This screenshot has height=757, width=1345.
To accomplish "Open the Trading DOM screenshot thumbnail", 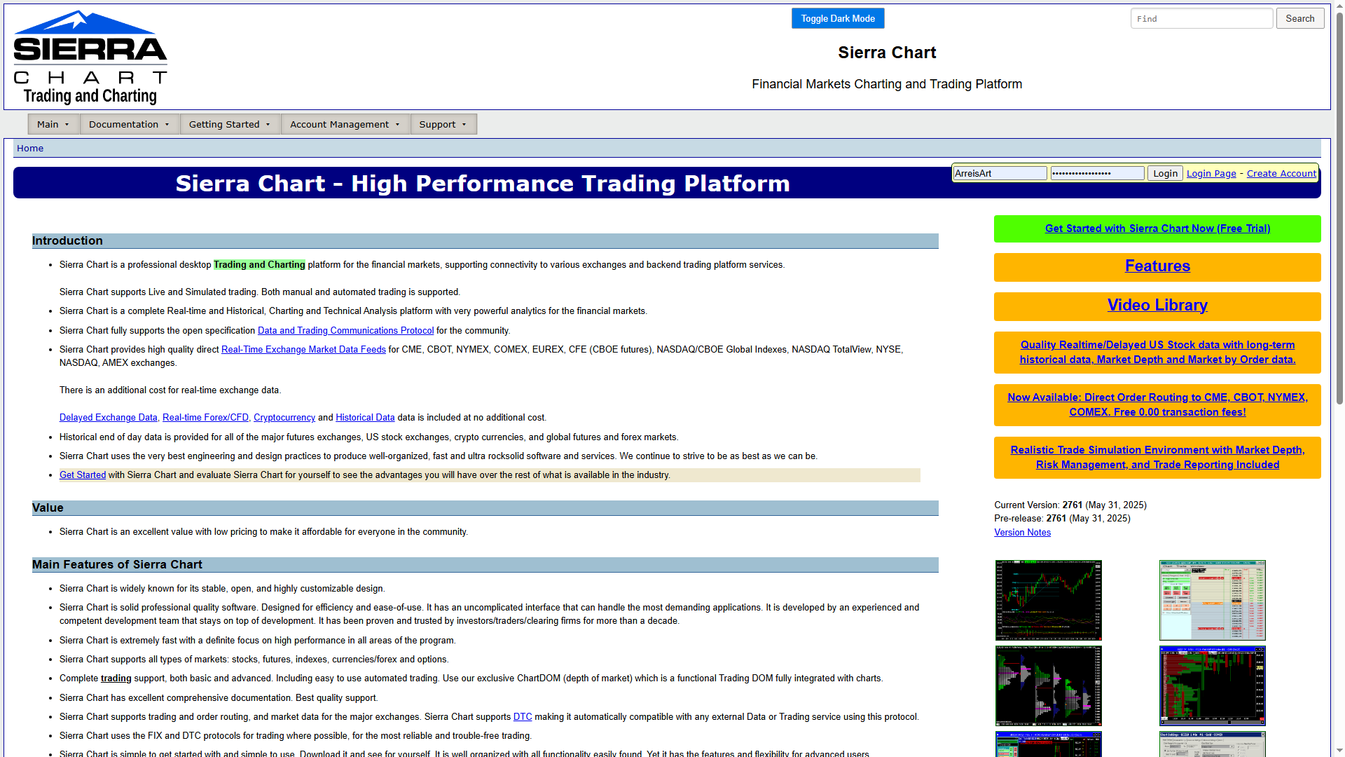I will click(x=1212, y=600).
